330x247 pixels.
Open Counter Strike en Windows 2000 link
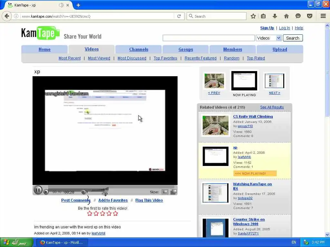249,222
